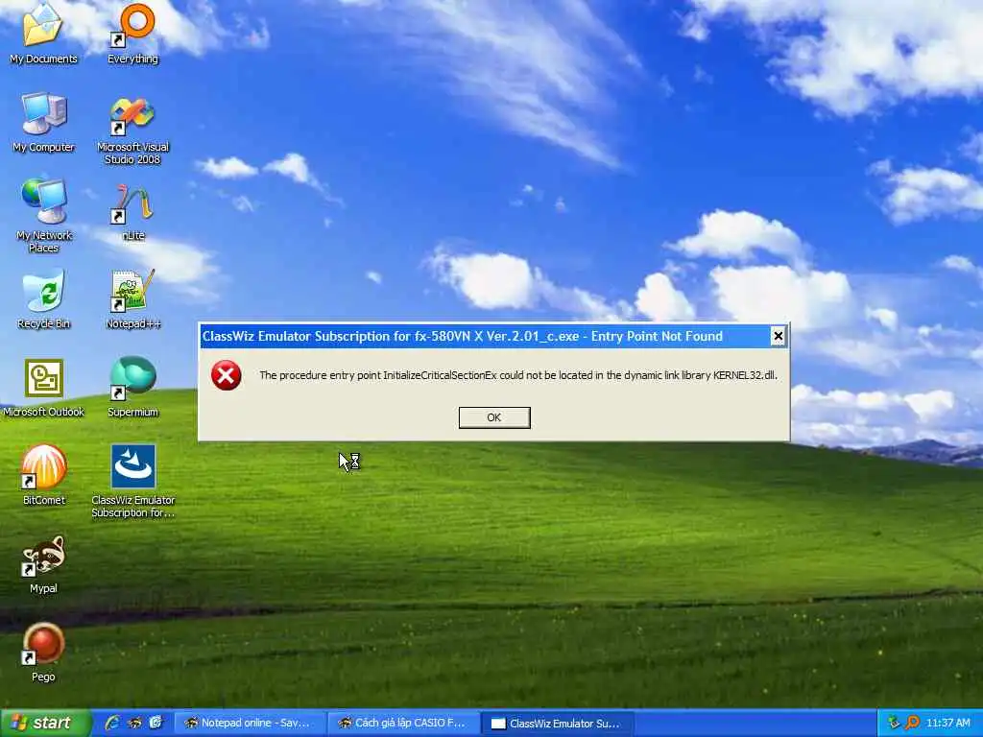Switch to Notepad online taskbar window

point(249,724)
